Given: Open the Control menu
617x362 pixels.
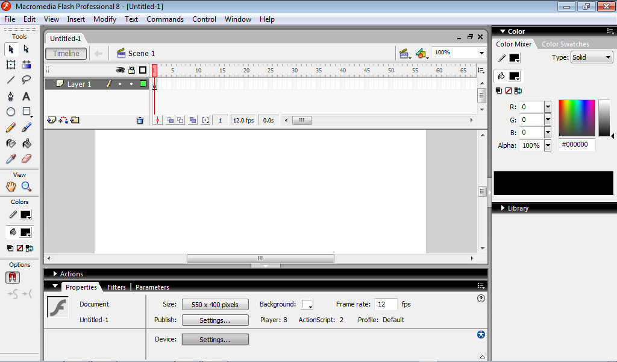Looking at the screenshot, I should pos(204,19).
